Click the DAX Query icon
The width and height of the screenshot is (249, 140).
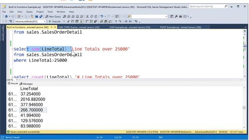point(82,16)
